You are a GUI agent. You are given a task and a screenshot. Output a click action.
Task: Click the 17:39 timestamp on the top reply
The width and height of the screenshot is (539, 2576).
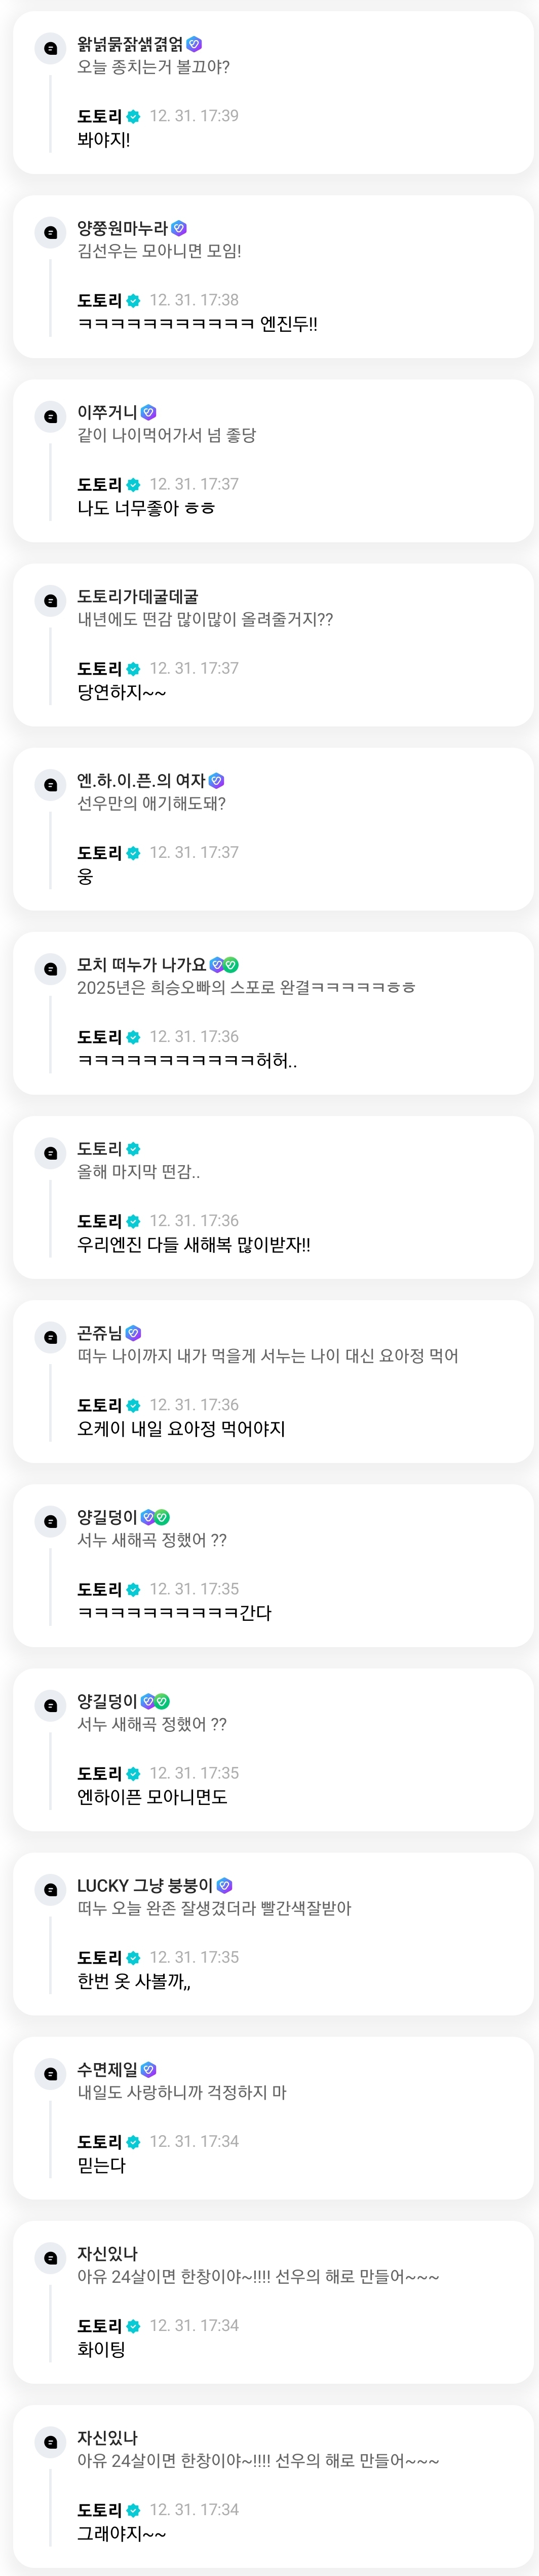click(x=194, y=116)
